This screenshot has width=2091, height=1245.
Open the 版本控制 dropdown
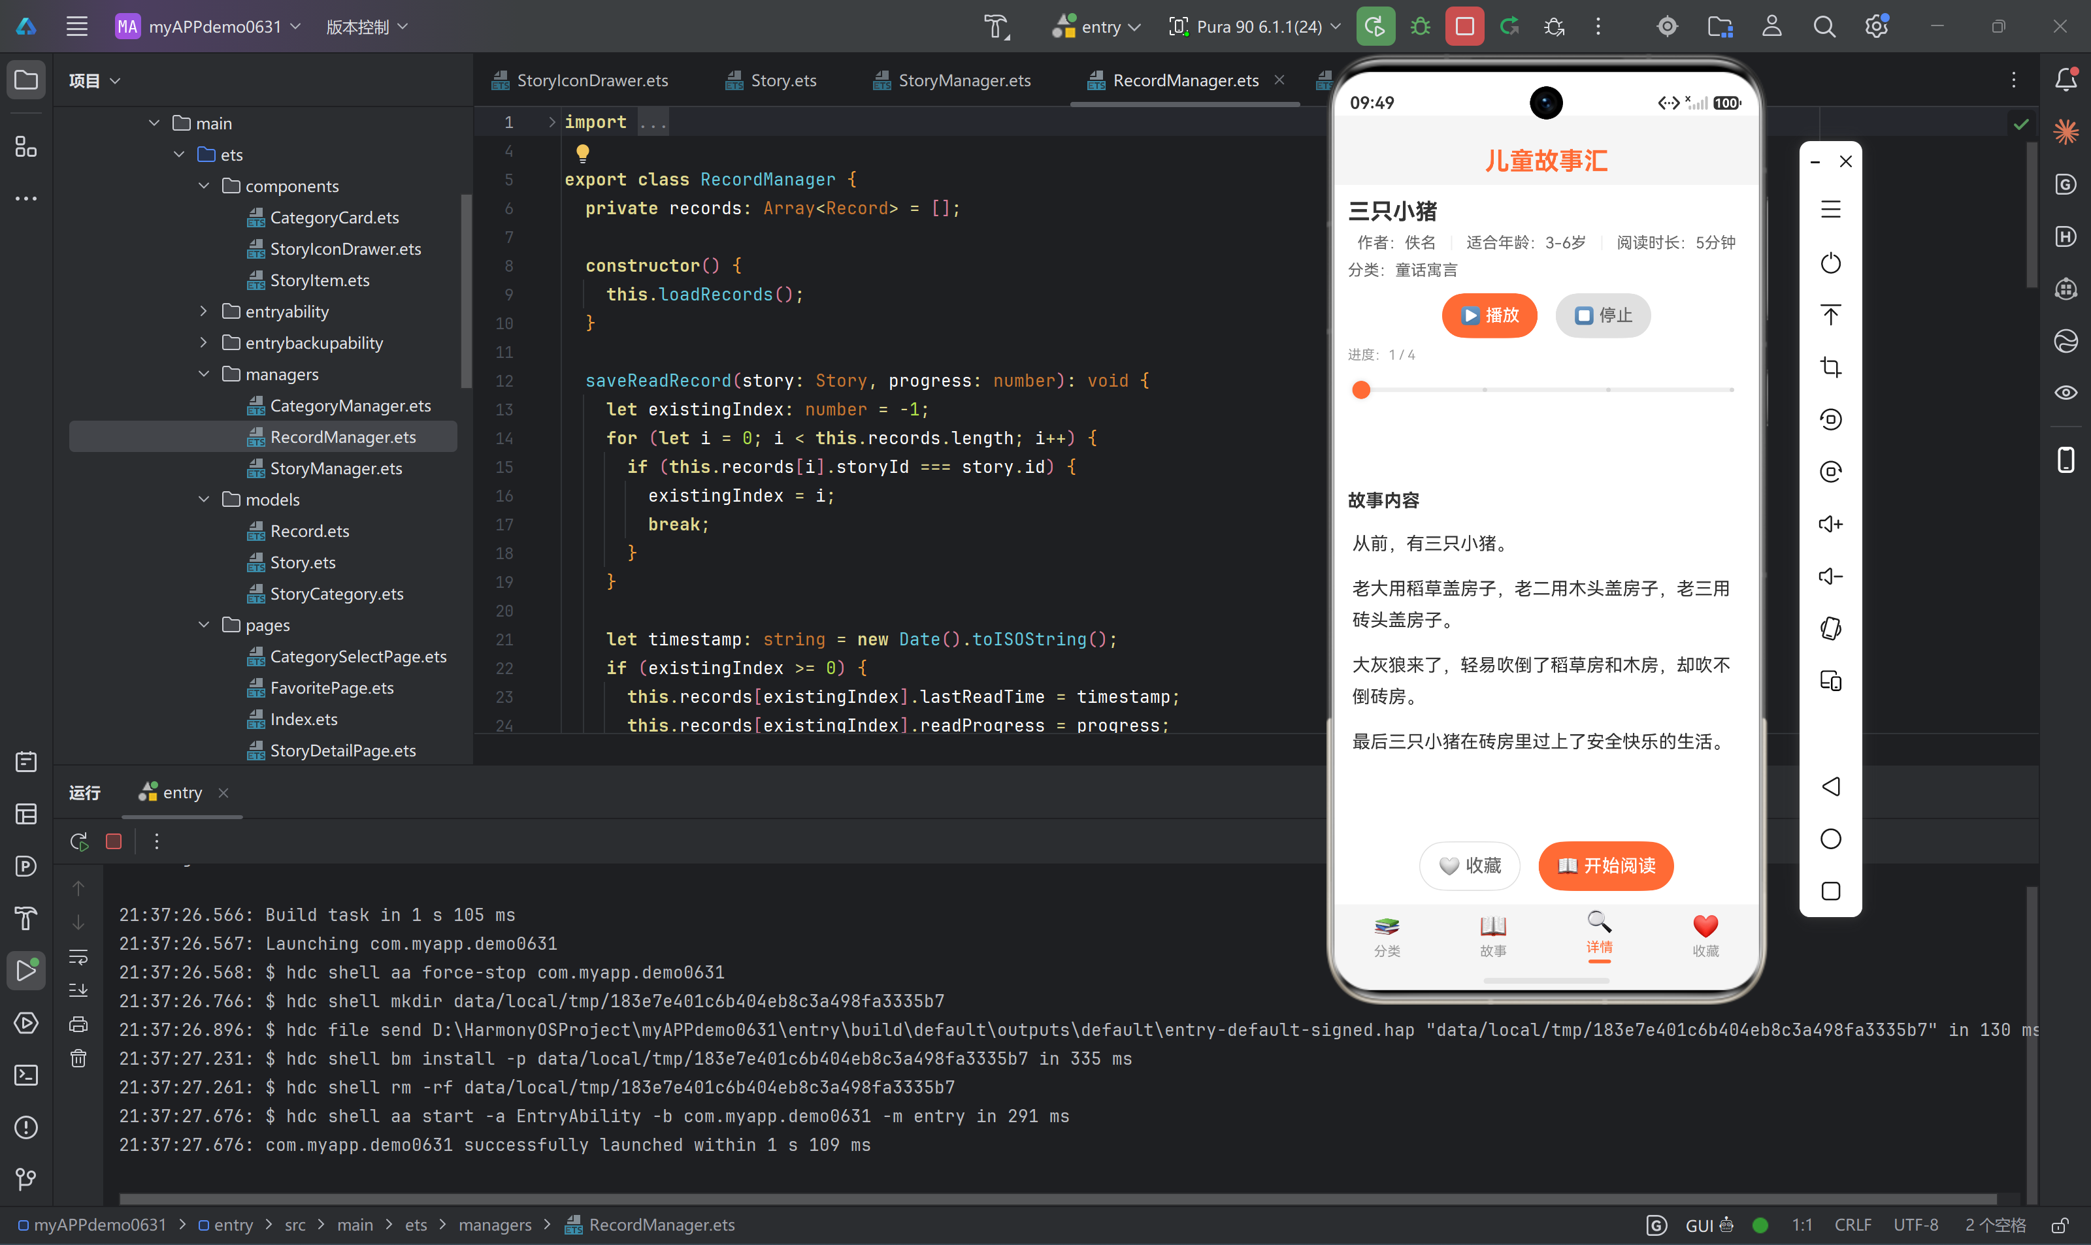click(367, 27)
